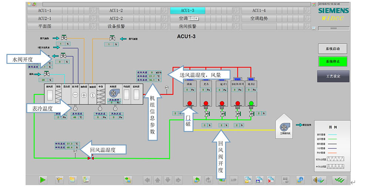Click the save-disk screens icon

(259, 180)
